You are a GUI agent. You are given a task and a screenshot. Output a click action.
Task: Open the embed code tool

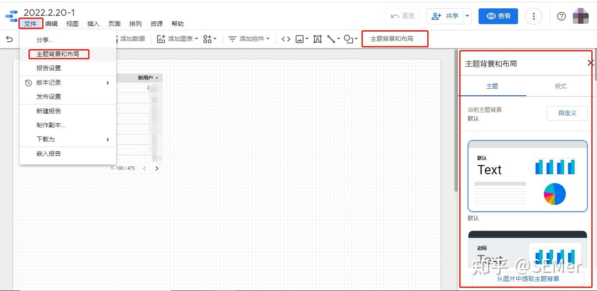286,39
